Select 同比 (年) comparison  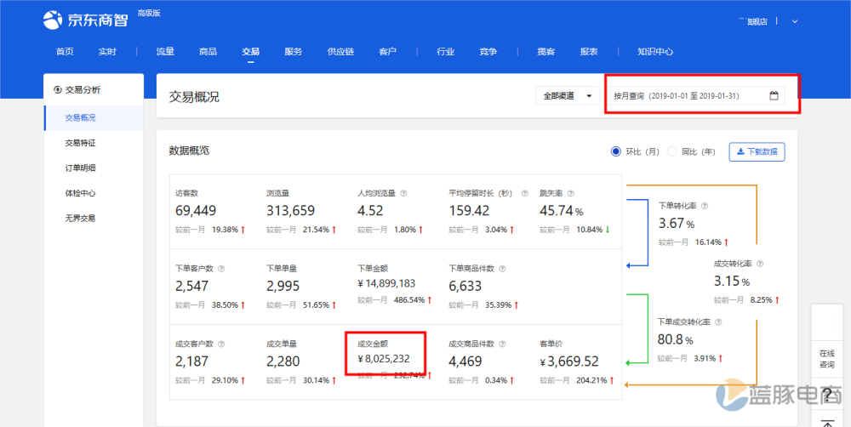tap(672, 152)
